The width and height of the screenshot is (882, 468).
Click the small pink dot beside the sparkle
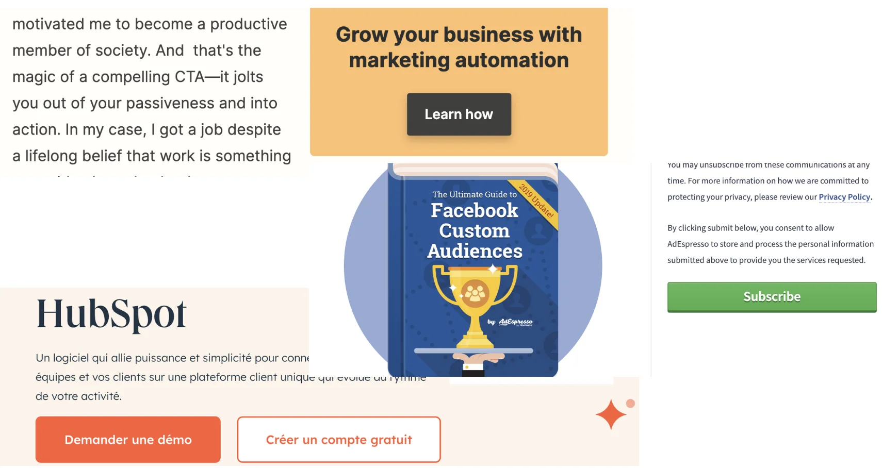[630, 403]
